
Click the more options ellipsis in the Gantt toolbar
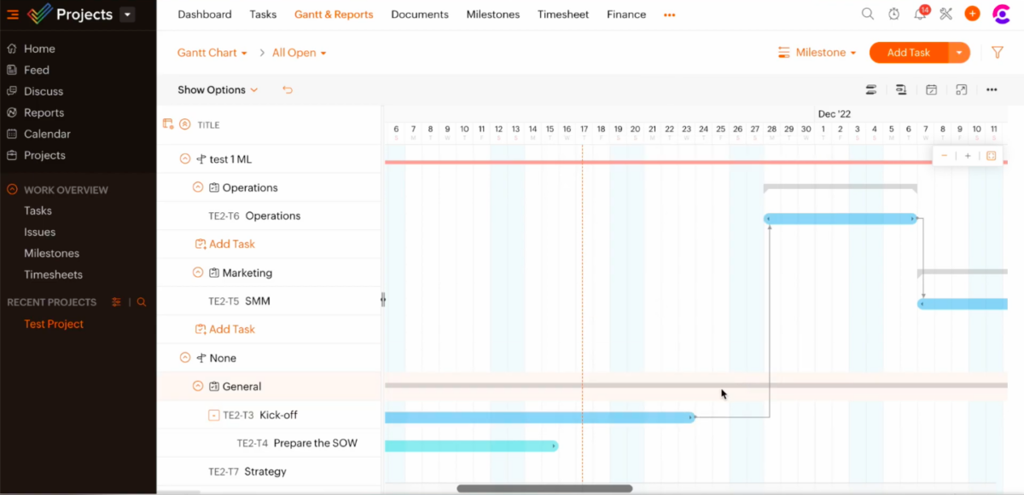pyautogui.click(x=990, y=89)
